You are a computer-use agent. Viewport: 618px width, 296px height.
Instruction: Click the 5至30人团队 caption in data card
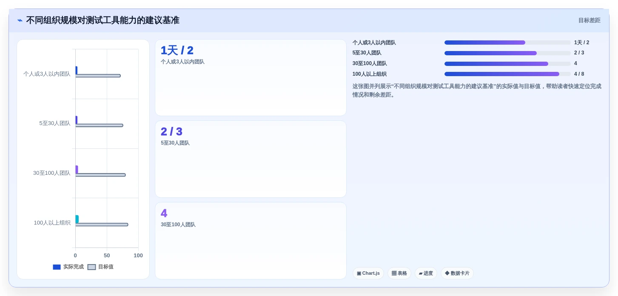(175, 143)
